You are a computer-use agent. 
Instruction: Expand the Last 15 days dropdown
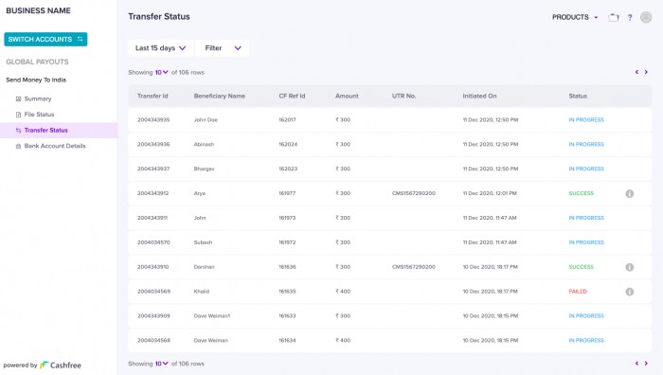click(160, 48)
